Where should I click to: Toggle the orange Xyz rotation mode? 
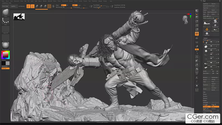197,49
